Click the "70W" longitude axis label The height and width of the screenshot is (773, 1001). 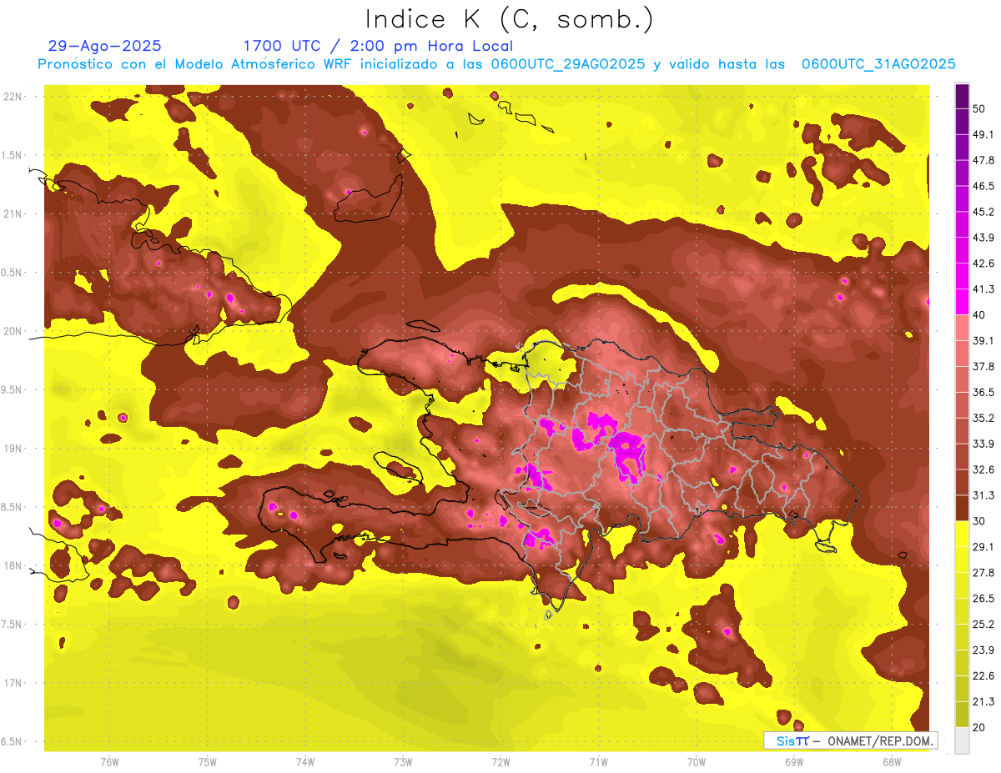(x=697, y=762)
